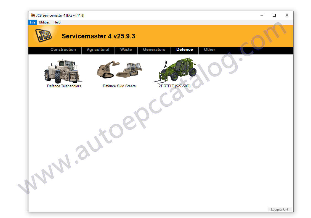The height and width of the screenshot is (218, 311).
Task: Open the Defence Telehandlers catalog
Action: click(x=64, y=86)
